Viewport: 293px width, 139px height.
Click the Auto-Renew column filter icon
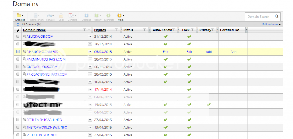pyautogui.click(x=173, y=30)
